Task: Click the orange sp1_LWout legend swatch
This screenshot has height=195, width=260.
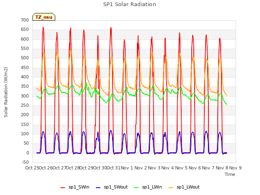Action: pyautogui.click(x=171, y=188)
